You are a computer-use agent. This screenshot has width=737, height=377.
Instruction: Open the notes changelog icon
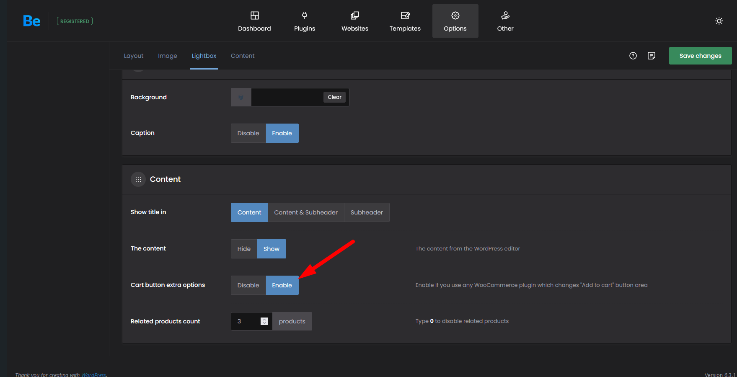tap(652, 56)
